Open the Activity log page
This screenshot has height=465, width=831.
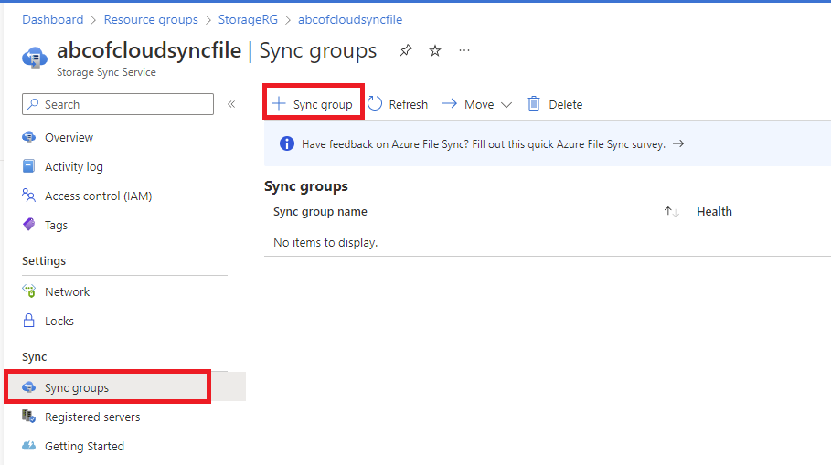[73, 166]
